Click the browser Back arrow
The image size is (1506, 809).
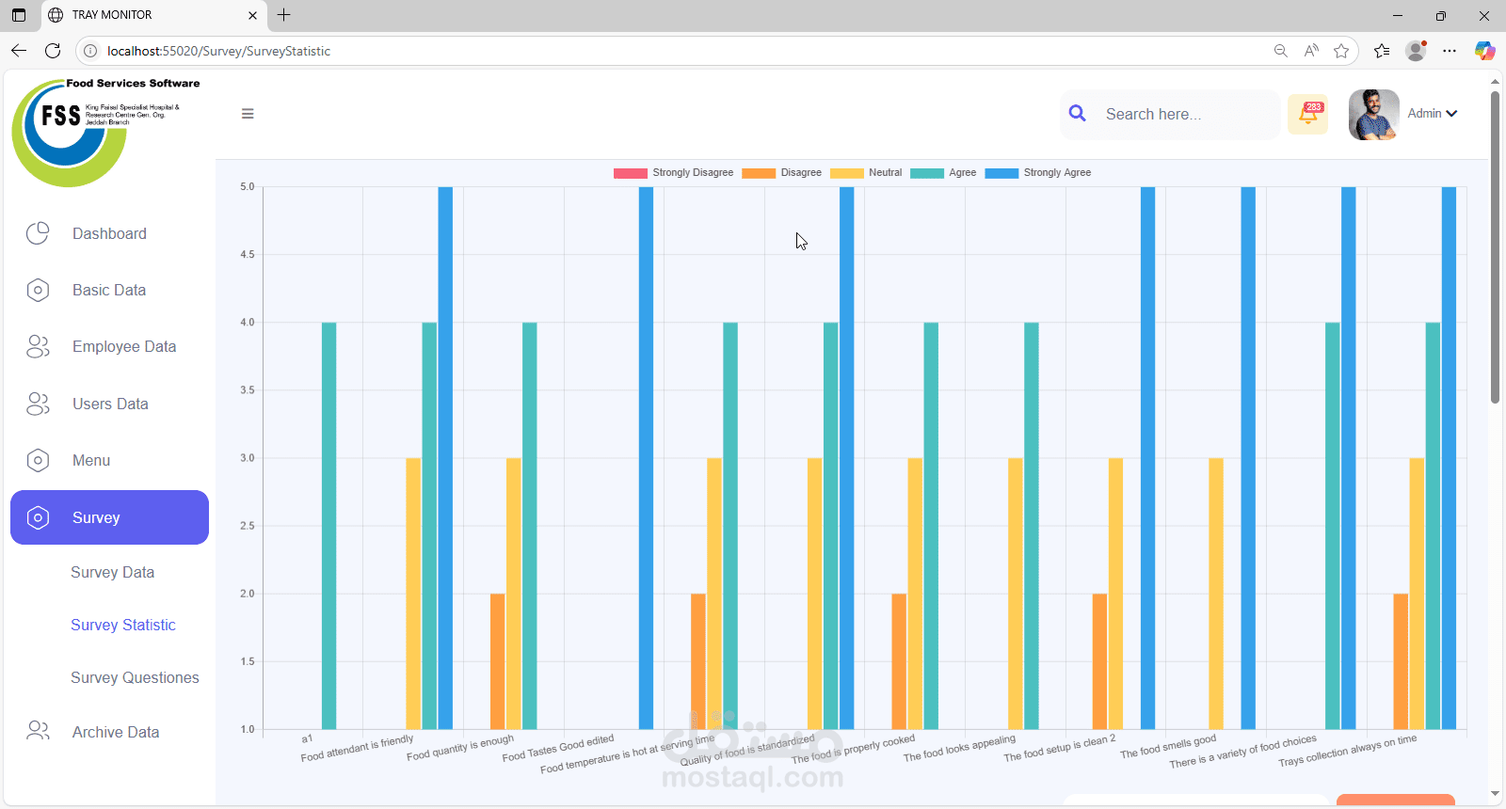point(19,51)
